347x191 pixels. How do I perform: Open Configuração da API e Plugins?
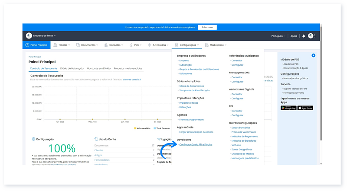pos(198,144)
